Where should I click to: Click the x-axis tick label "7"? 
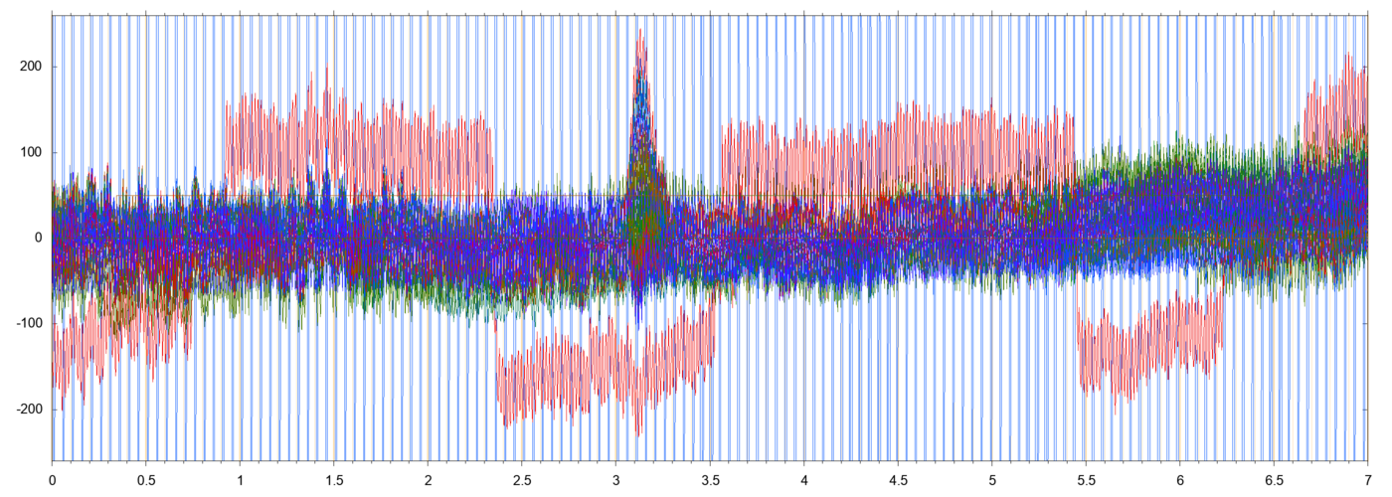1367,479
